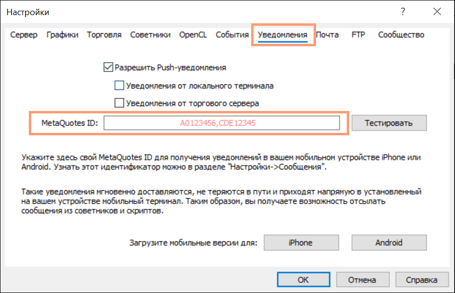The image size is (455, 293).
Task: Click the iPhone download button
Action: coord(300,242)
